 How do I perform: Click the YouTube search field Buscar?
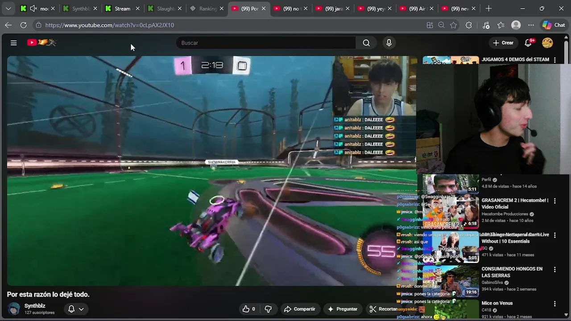pyautogui.click(x=266, y=43)
